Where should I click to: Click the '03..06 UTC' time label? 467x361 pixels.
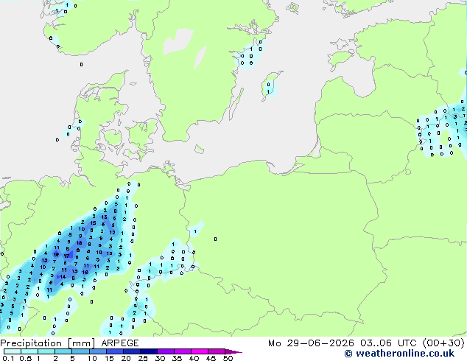pyautogui.click(x=387, y=343)
